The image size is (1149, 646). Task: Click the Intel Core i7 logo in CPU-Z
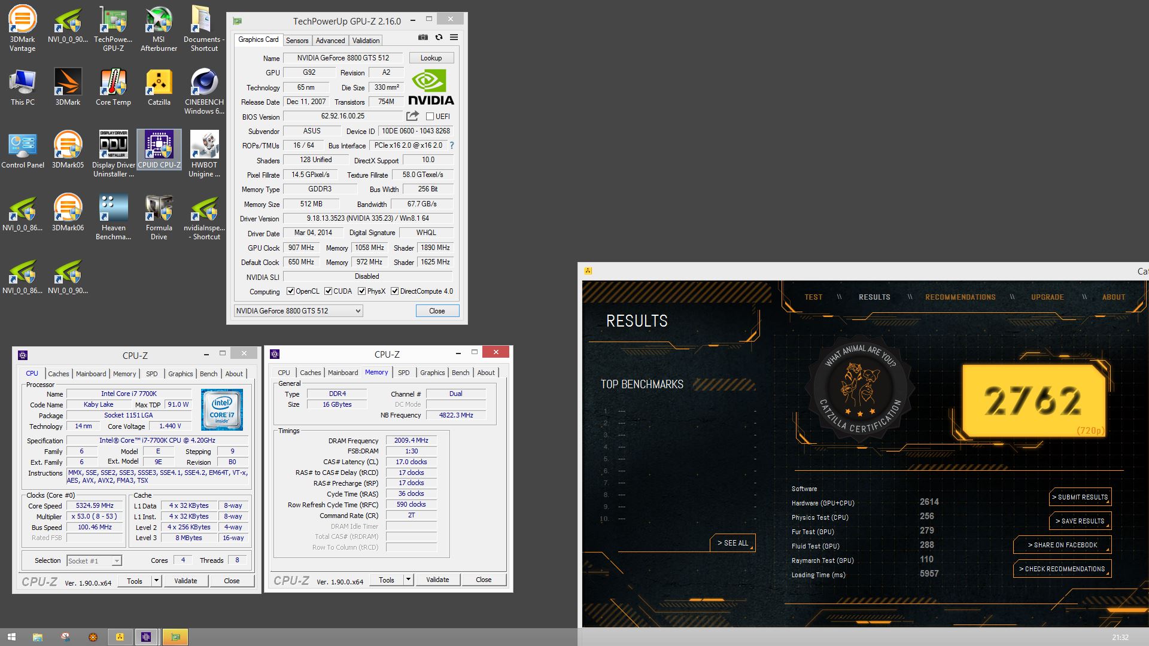coord(221,410)
